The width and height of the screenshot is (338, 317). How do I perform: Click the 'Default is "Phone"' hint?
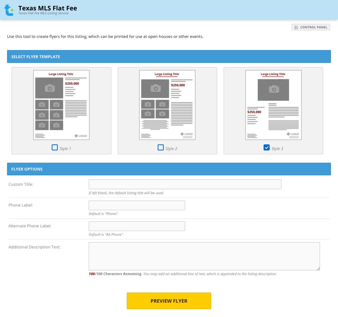pyautogui.click(x=104, y=214)
